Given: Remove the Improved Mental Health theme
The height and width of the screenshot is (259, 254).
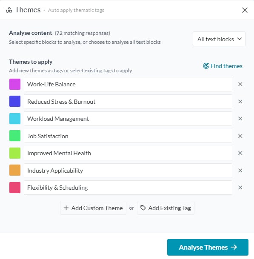Looking at the screenshot, I should click(x=240, y=153).
